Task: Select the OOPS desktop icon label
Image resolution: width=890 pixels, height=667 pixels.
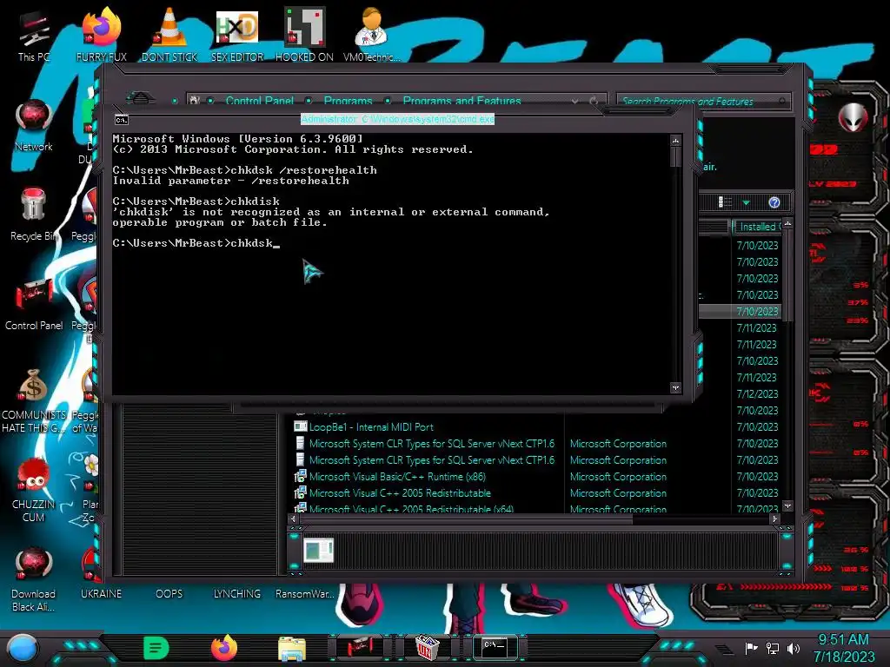Action: 169,594
